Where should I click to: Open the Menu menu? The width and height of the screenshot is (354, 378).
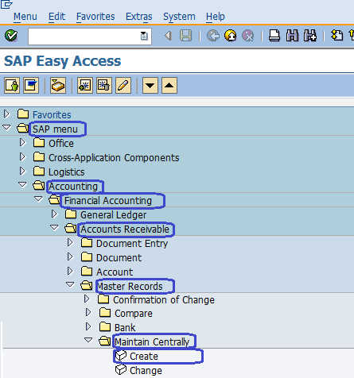pos(25,17)
